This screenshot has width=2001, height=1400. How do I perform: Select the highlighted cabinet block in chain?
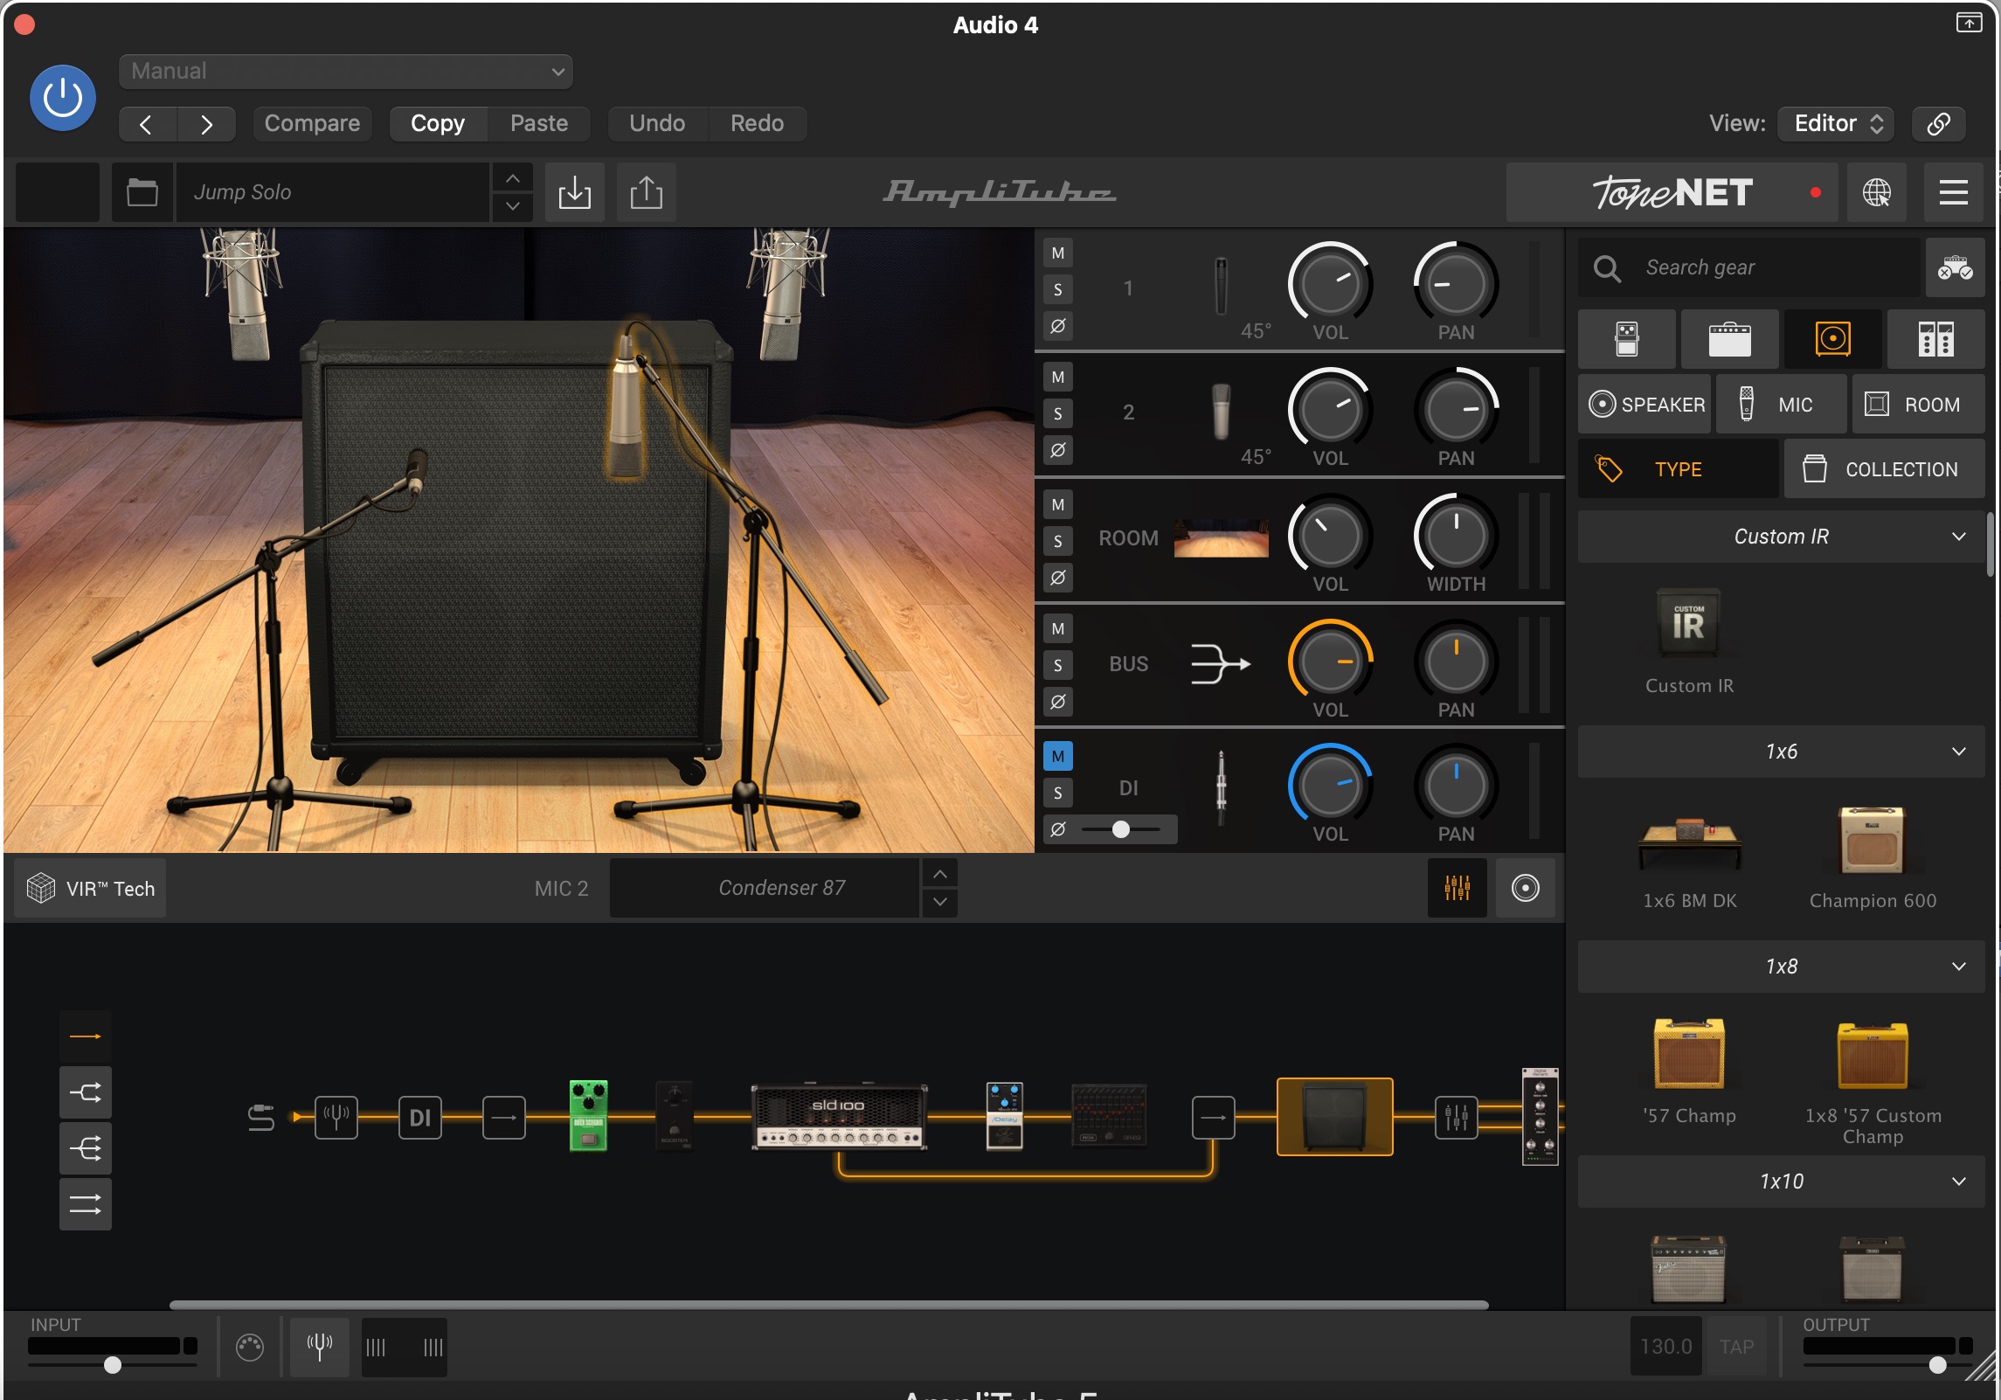pyautogui.click(x=1335, y=1117)
